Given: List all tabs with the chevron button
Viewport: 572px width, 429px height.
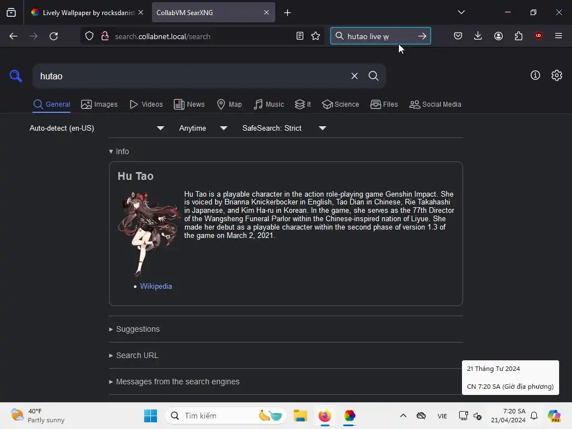Looking at the screenshot, I should pyautogui.click(x=461, y=12).
